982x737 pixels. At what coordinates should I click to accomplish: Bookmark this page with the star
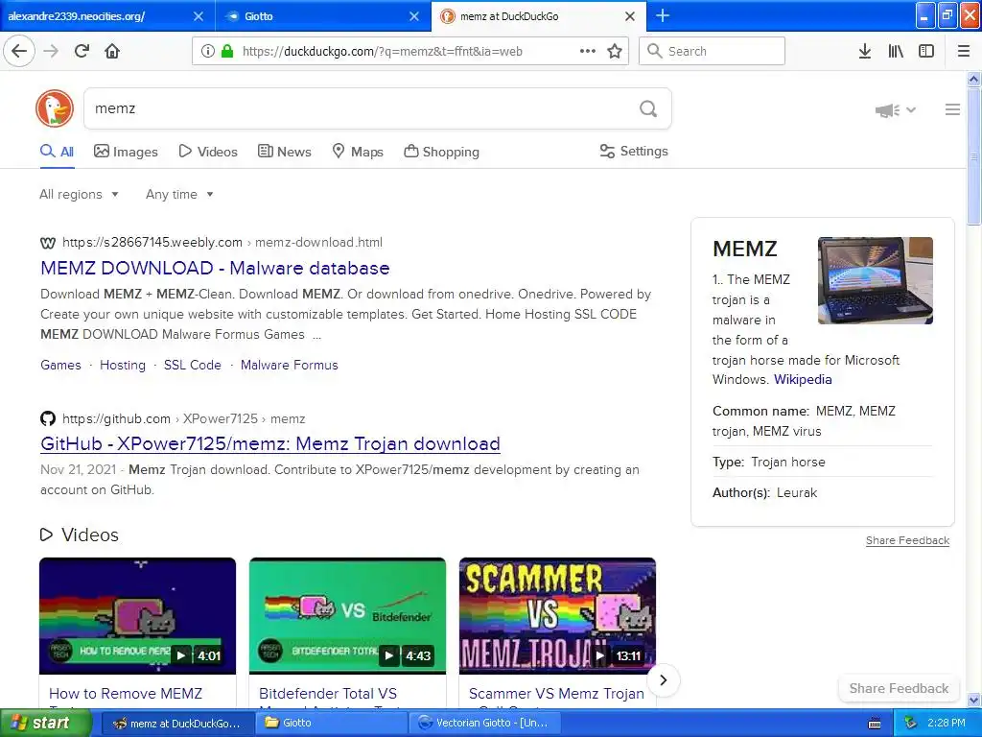pos(615,51)
